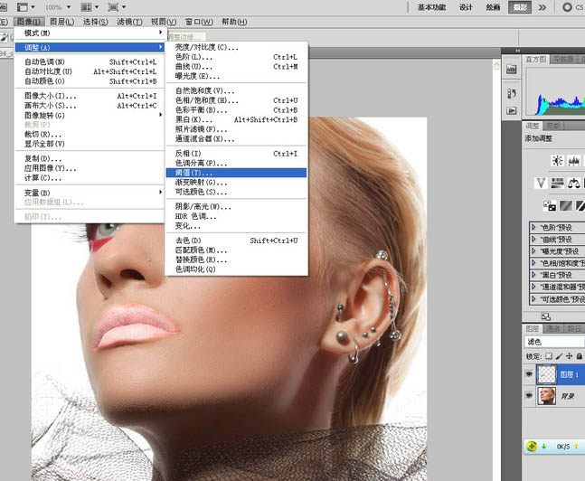Screen dimensions: 585x481
Task: Expand the "曲线"预设 presets group
Action: 533,240
